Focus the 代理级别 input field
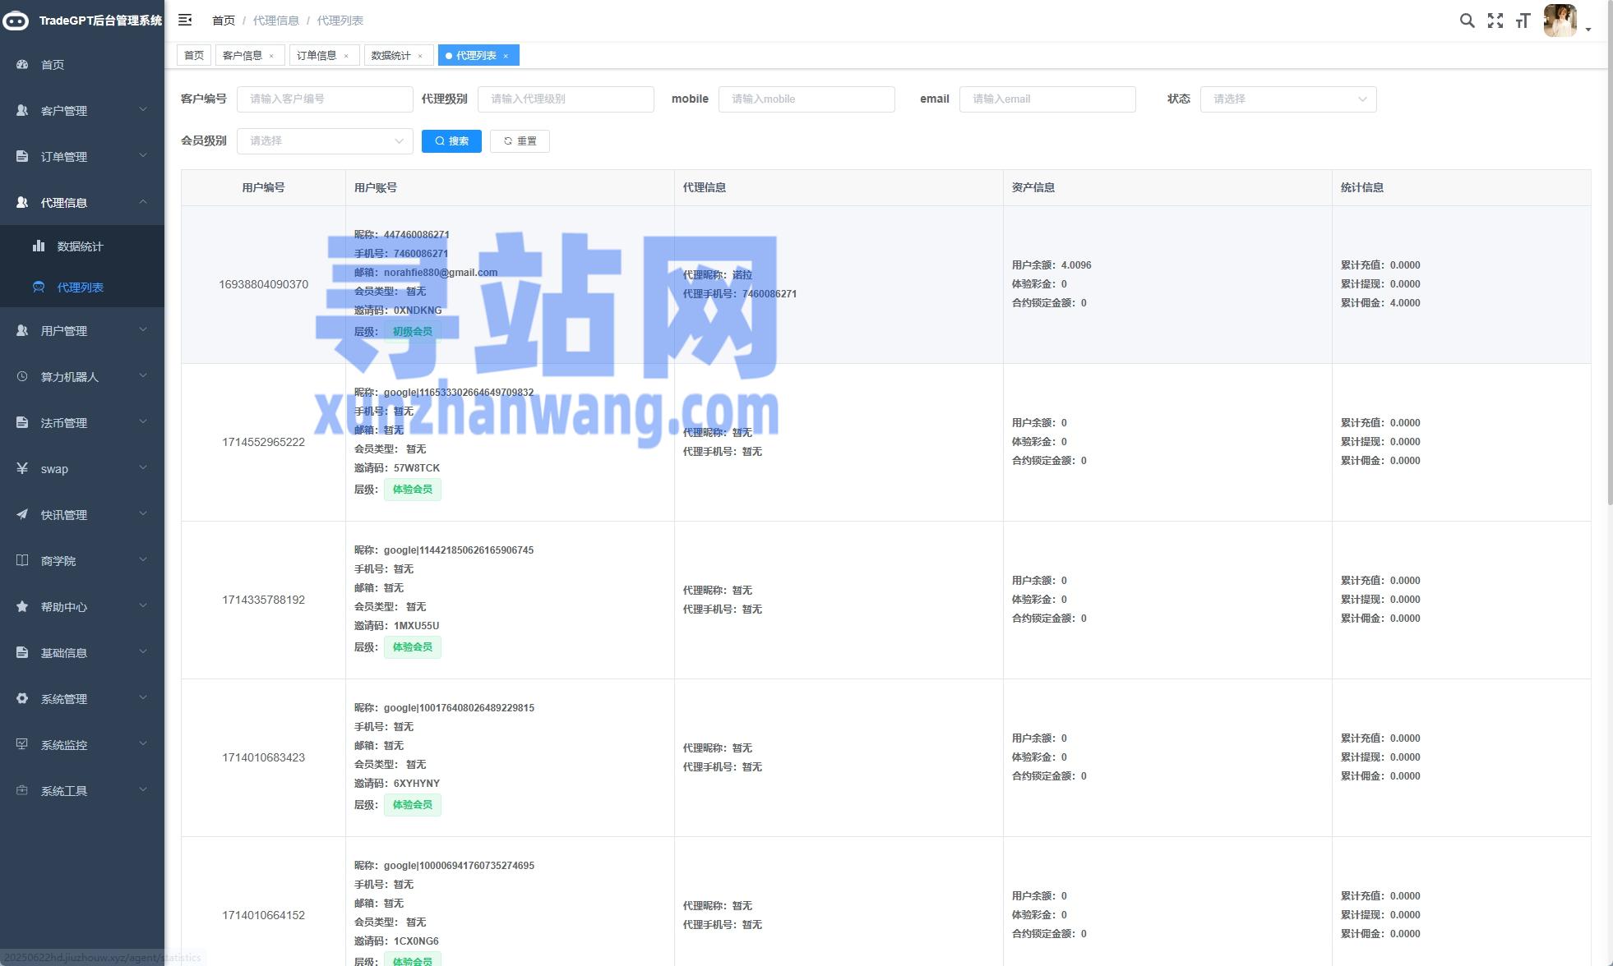 pyautogui.click(x=566, y=99)
